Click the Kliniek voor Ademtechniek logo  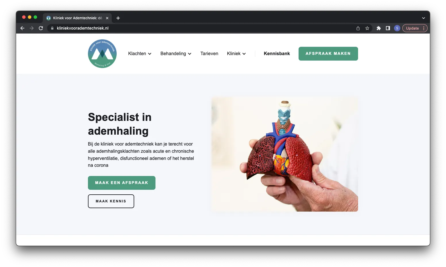click(102, 54)
